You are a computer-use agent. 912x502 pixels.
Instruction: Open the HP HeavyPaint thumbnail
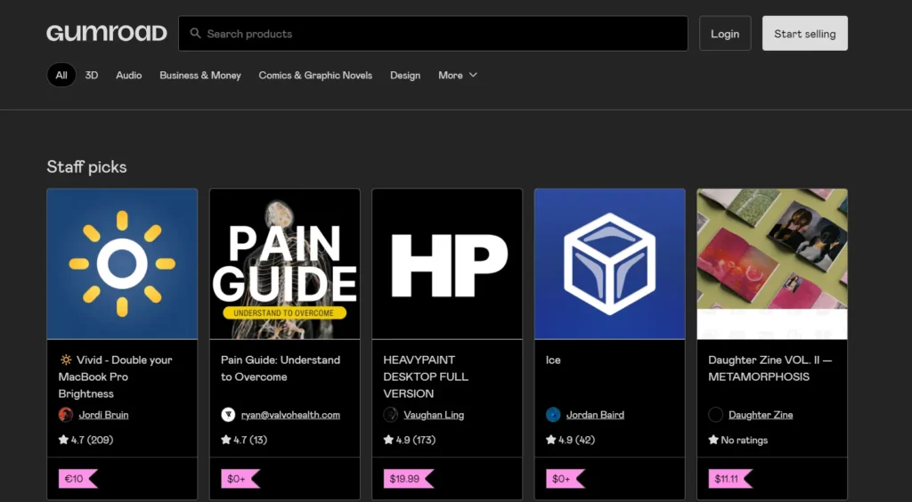coord(447,263)
